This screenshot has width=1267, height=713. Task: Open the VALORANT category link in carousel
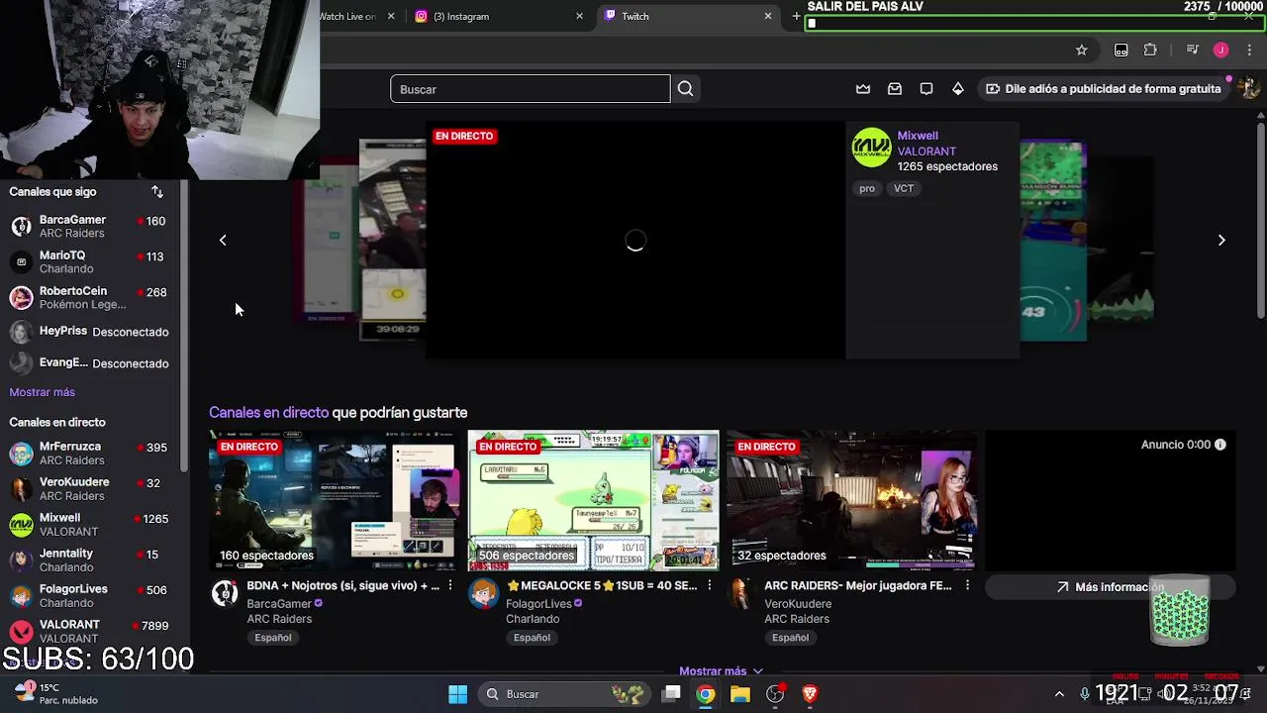(x=926, y=152)
